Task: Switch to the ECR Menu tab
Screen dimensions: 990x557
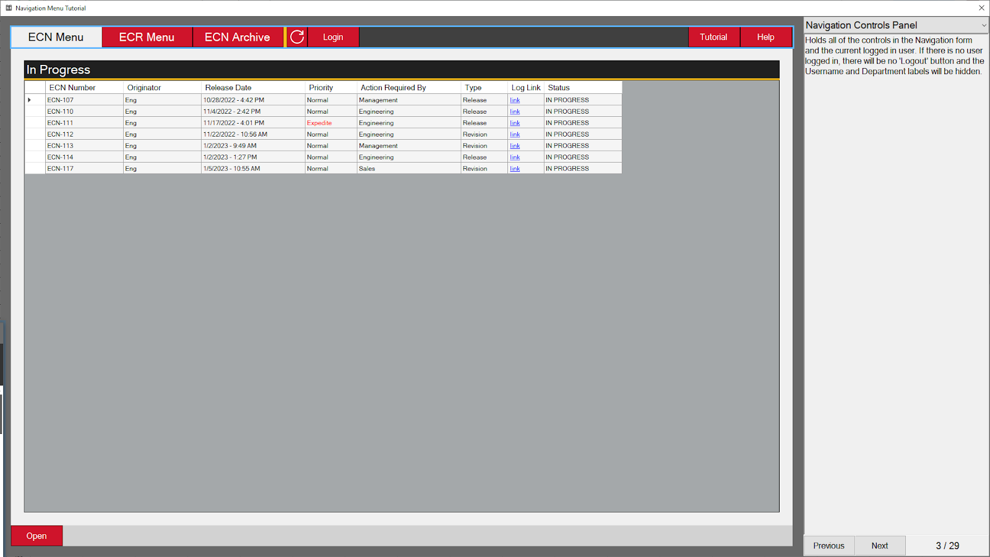Action: (x=147, y=37)
